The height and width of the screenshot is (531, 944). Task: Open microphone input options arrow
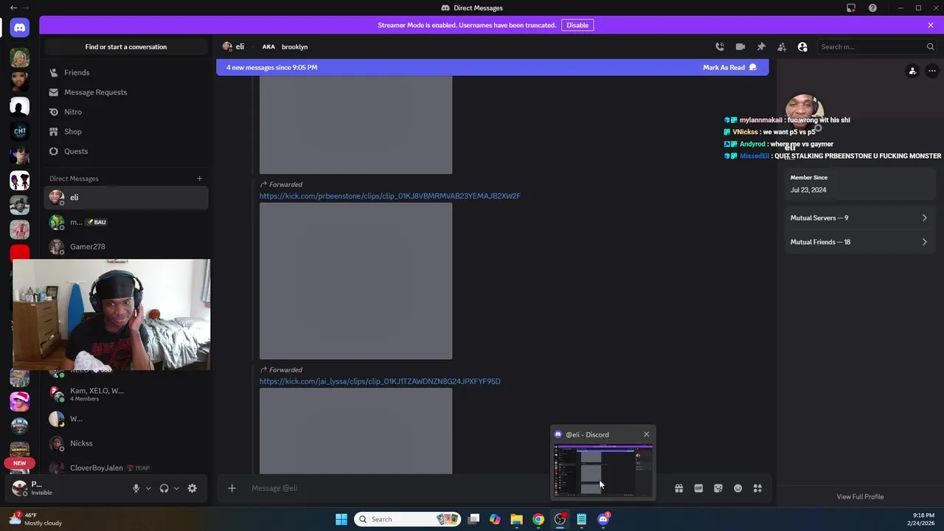point(148,488)
